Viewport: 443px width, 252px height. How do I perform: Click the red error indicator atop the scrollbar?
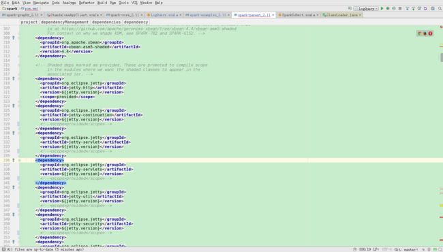441,27
